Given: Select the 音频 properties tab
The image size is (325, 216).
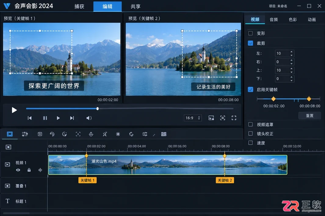Looking at the screenshot, I should coord(274,20).
